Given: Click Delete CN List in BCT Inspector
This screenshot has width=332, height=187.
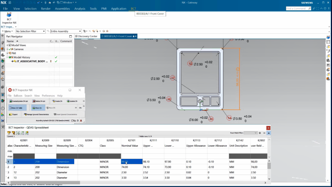Looking at the screenshot, I should pos(39,101).
